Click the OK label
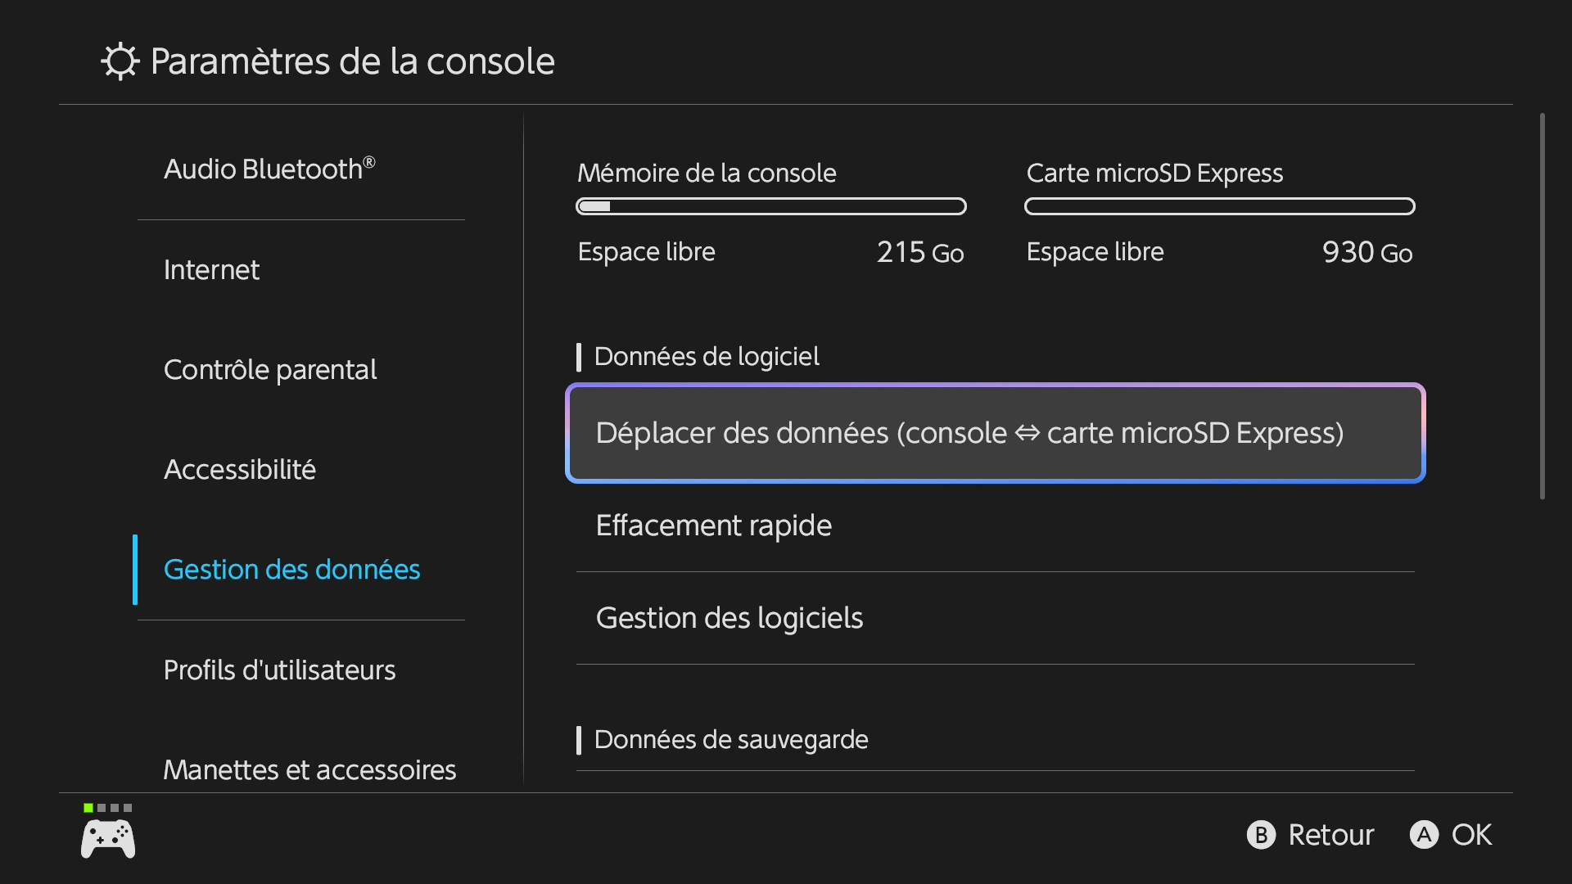 1470,835
